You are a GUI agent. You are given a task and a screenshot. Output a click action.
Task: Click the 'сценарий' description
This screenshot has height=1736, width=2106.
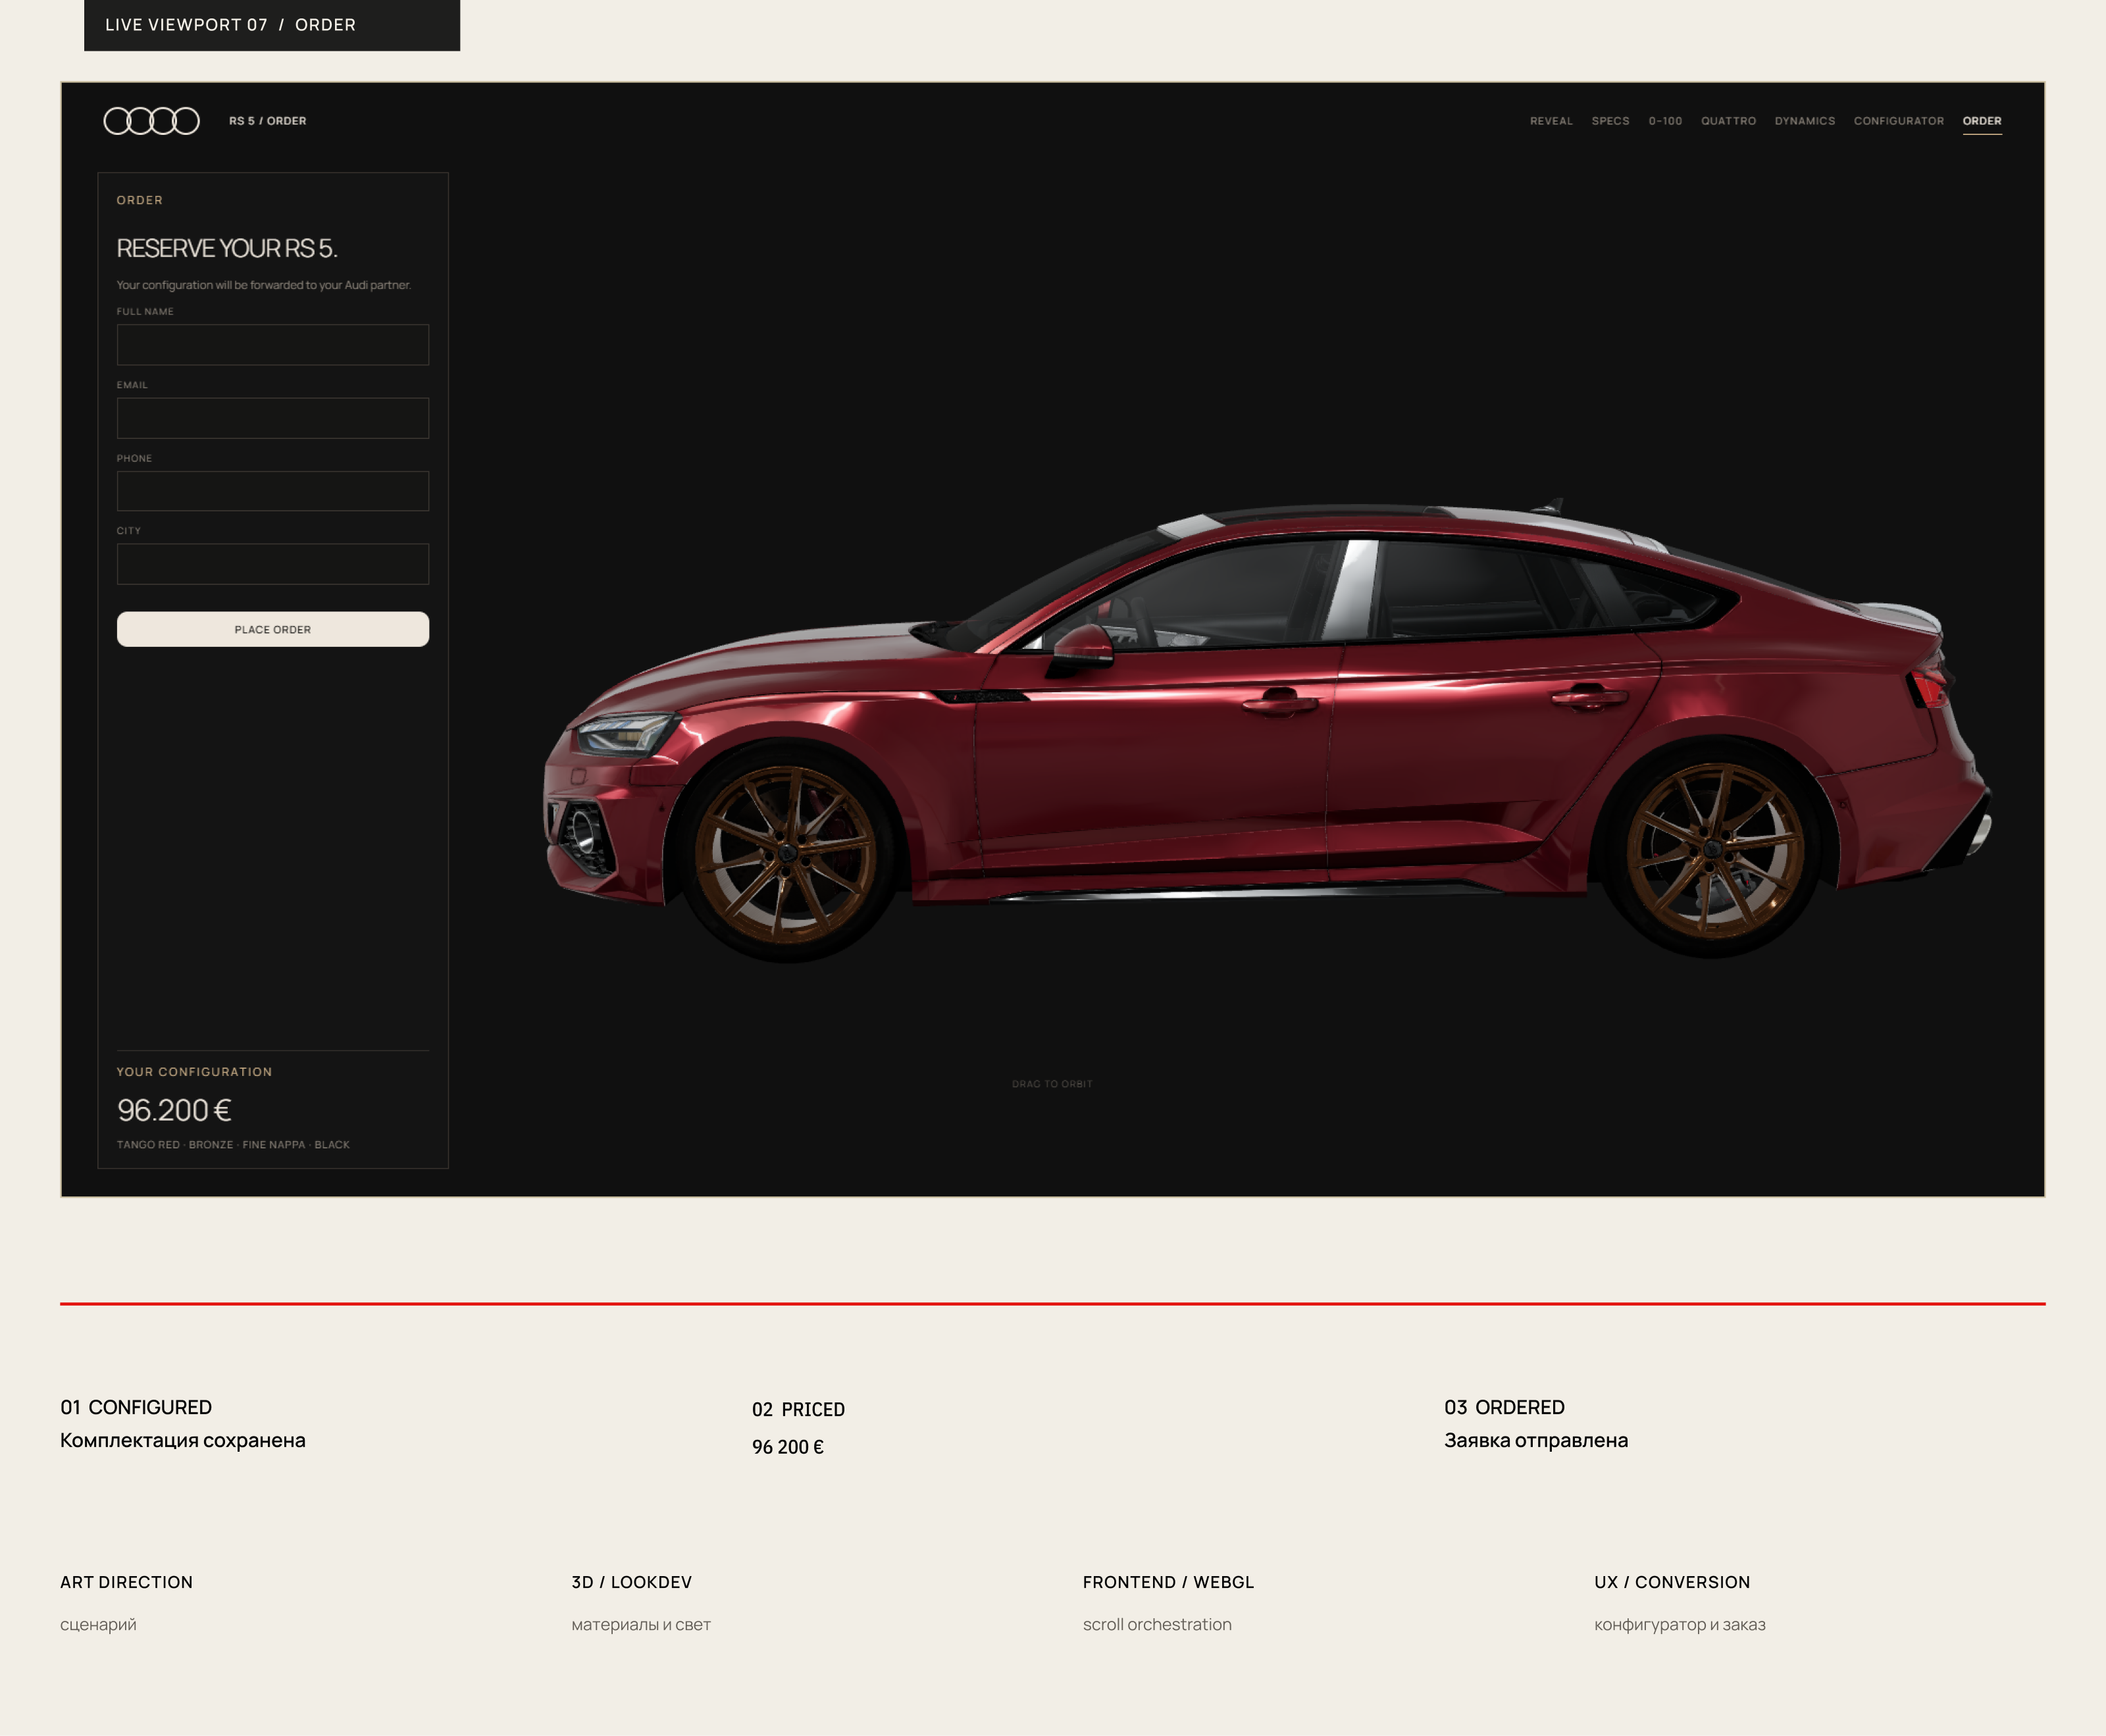click(x=98, y=1624)
